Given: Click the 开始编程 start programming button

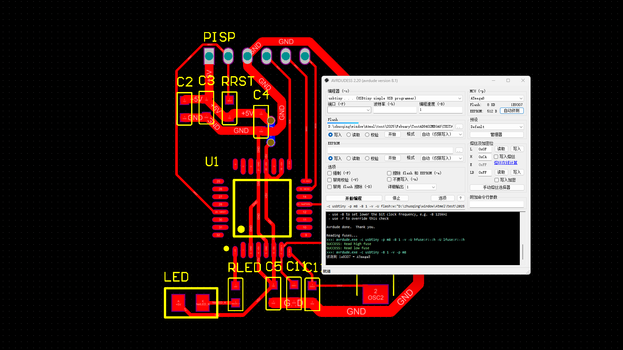Looking at the screenshot, I should pyautogui.click(x=354, y=198).
